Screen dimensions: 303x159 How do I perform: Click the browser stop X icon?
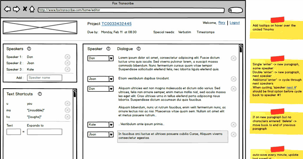(x=25, y=9)
